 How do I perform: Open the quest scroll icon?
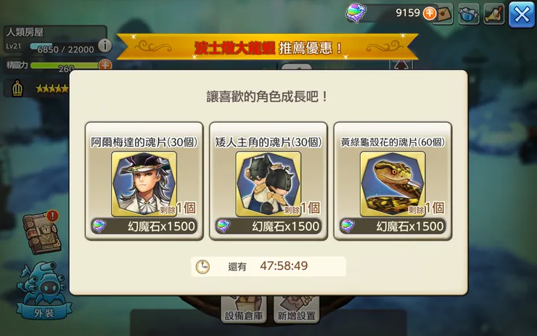(x=494, y=14)
